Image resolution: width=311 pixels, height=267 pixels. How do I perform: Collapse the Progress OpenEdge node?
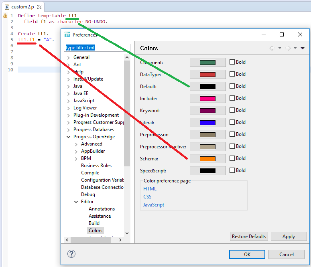click(x=69, y=137)
